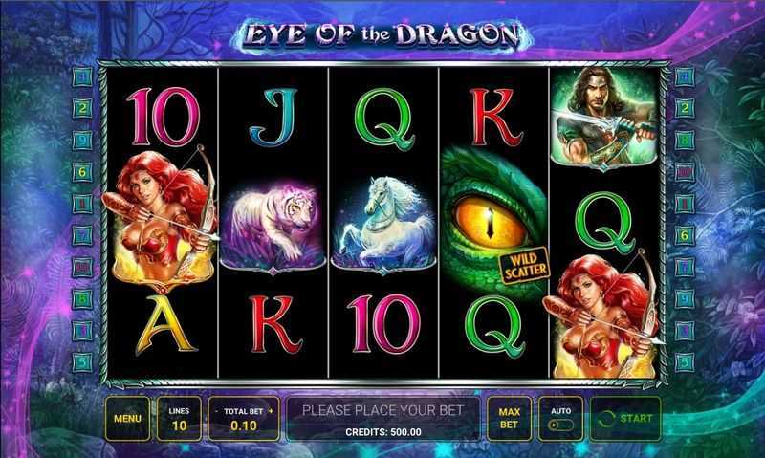Click the Eye of the Dragon title logo
The image size is (765, 458).
[x=382, y=35]
